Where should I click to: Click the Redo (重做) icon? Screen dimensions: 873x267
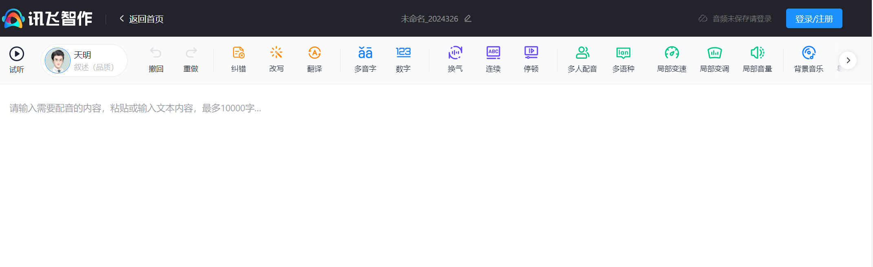191,53
